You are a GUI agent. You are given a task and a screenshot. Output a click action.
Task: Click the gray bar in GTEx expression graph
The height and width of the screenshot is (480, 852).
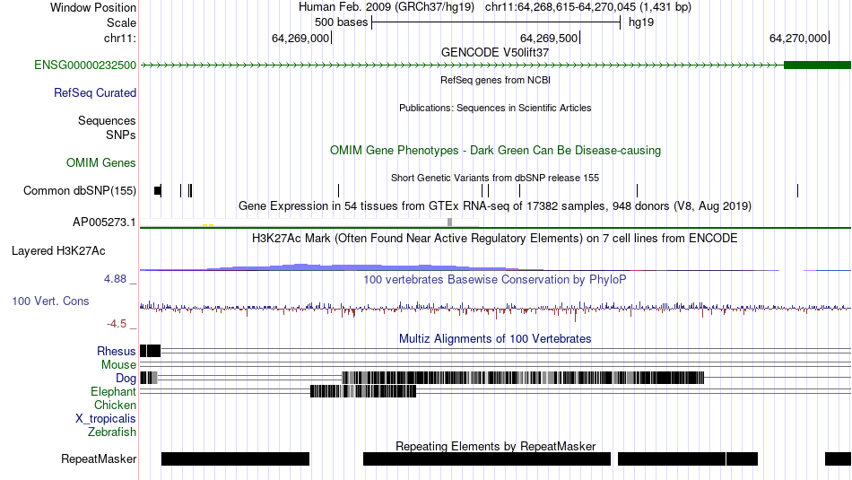coord(449,222)
